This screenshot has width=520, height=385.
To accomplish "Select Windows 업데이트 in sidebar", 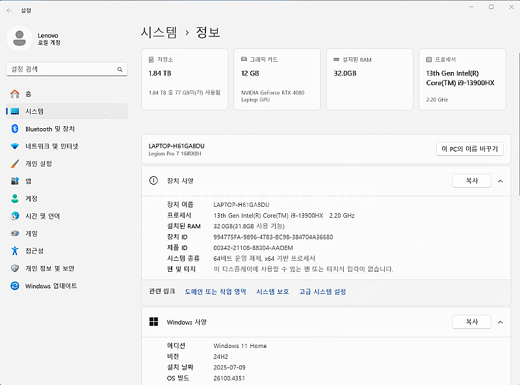I will [x=67, y=285].
